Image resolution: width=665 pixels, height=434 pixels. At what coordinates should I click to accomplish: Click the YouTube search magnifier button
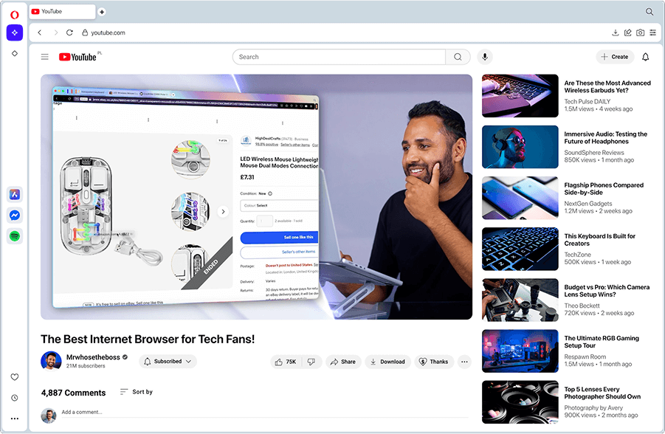458,57
